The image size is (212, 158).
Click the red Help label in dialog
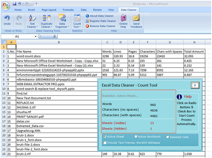[188, 96]
